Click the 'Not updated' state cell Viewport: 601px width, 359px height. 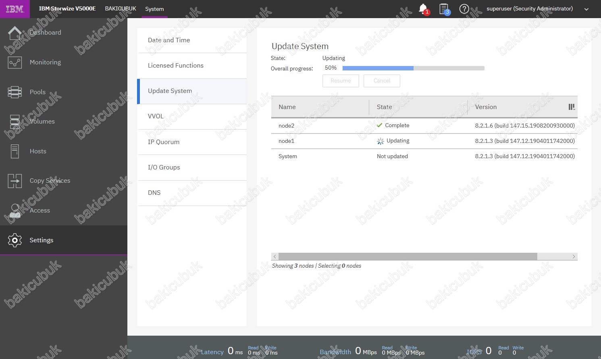pyautogui.click(x=392, y=156)
